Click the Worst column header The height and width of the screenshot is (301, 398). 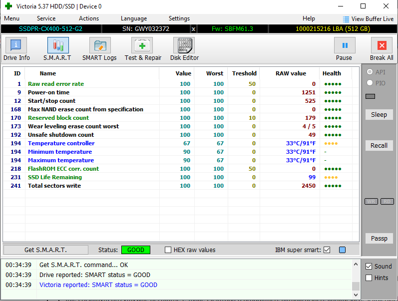tap(215, 73)
